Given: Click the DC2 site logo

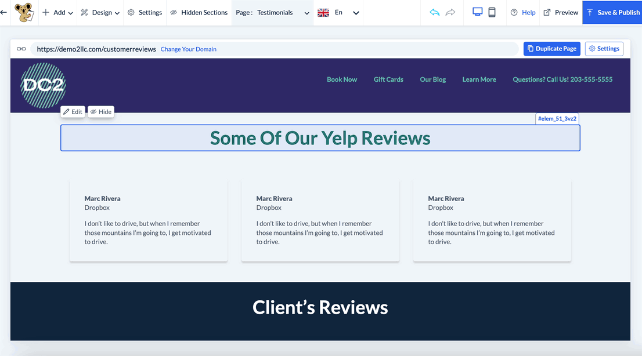Looking at the screenshot, I should (x=44, y=85).
